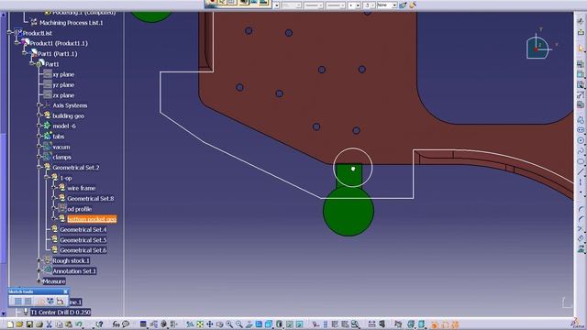Click the Cut scissors icon
The width and height of the screenshot is (587, 330).
[x=49, y=324]
